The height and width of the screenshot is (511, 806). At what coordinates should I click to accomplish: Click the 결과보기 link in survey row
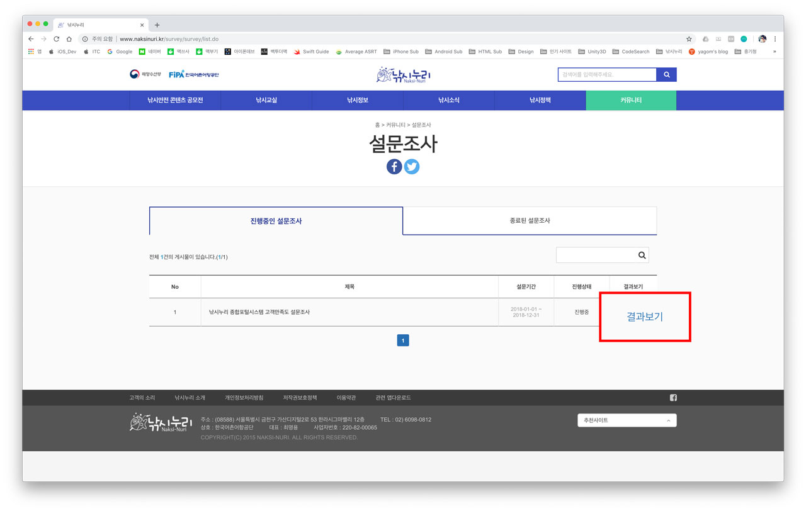pyautogui.click(x=644, y=317)
